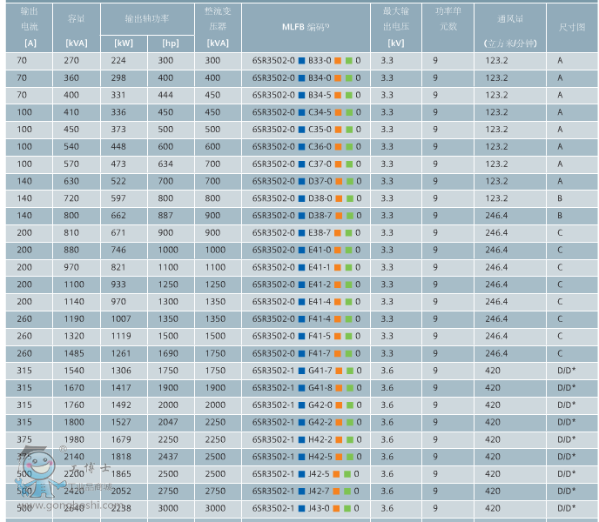Click dimension drawing B in D38-0 row
599x522 pixels.
coord(560,198)
